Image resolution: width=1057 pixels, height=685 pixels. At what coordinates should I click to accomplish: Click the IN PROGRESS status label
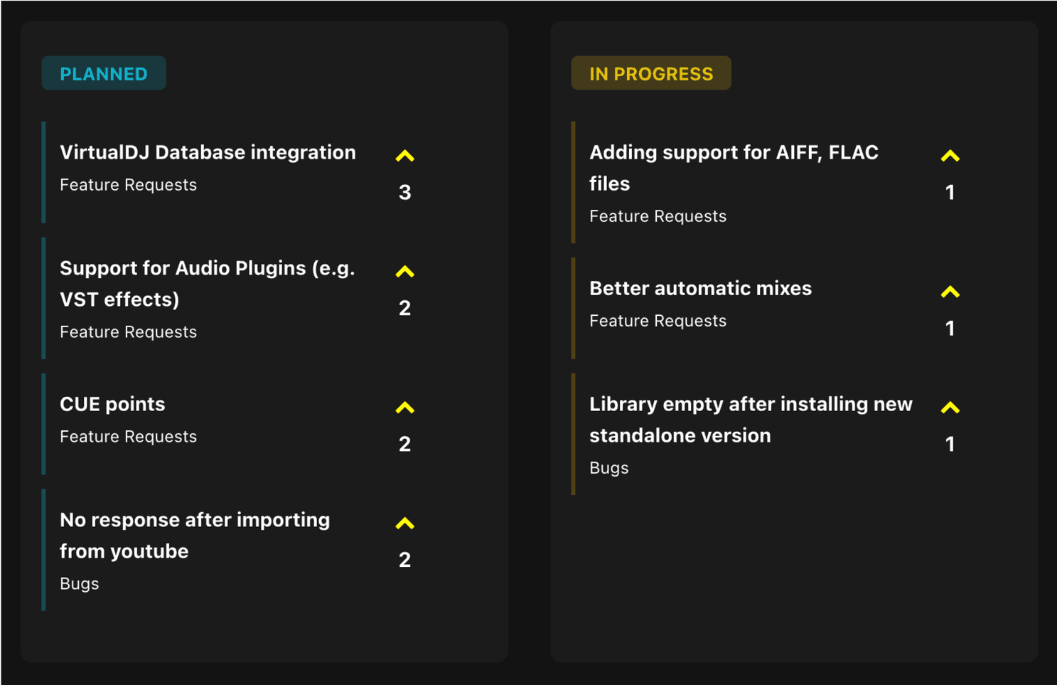(x=651, y=73)
